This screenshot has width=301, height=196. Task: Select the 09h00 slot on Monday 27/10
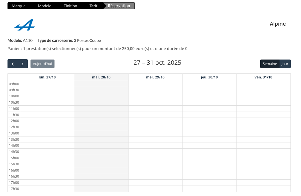pyautogui.click(x=47, y=84)
